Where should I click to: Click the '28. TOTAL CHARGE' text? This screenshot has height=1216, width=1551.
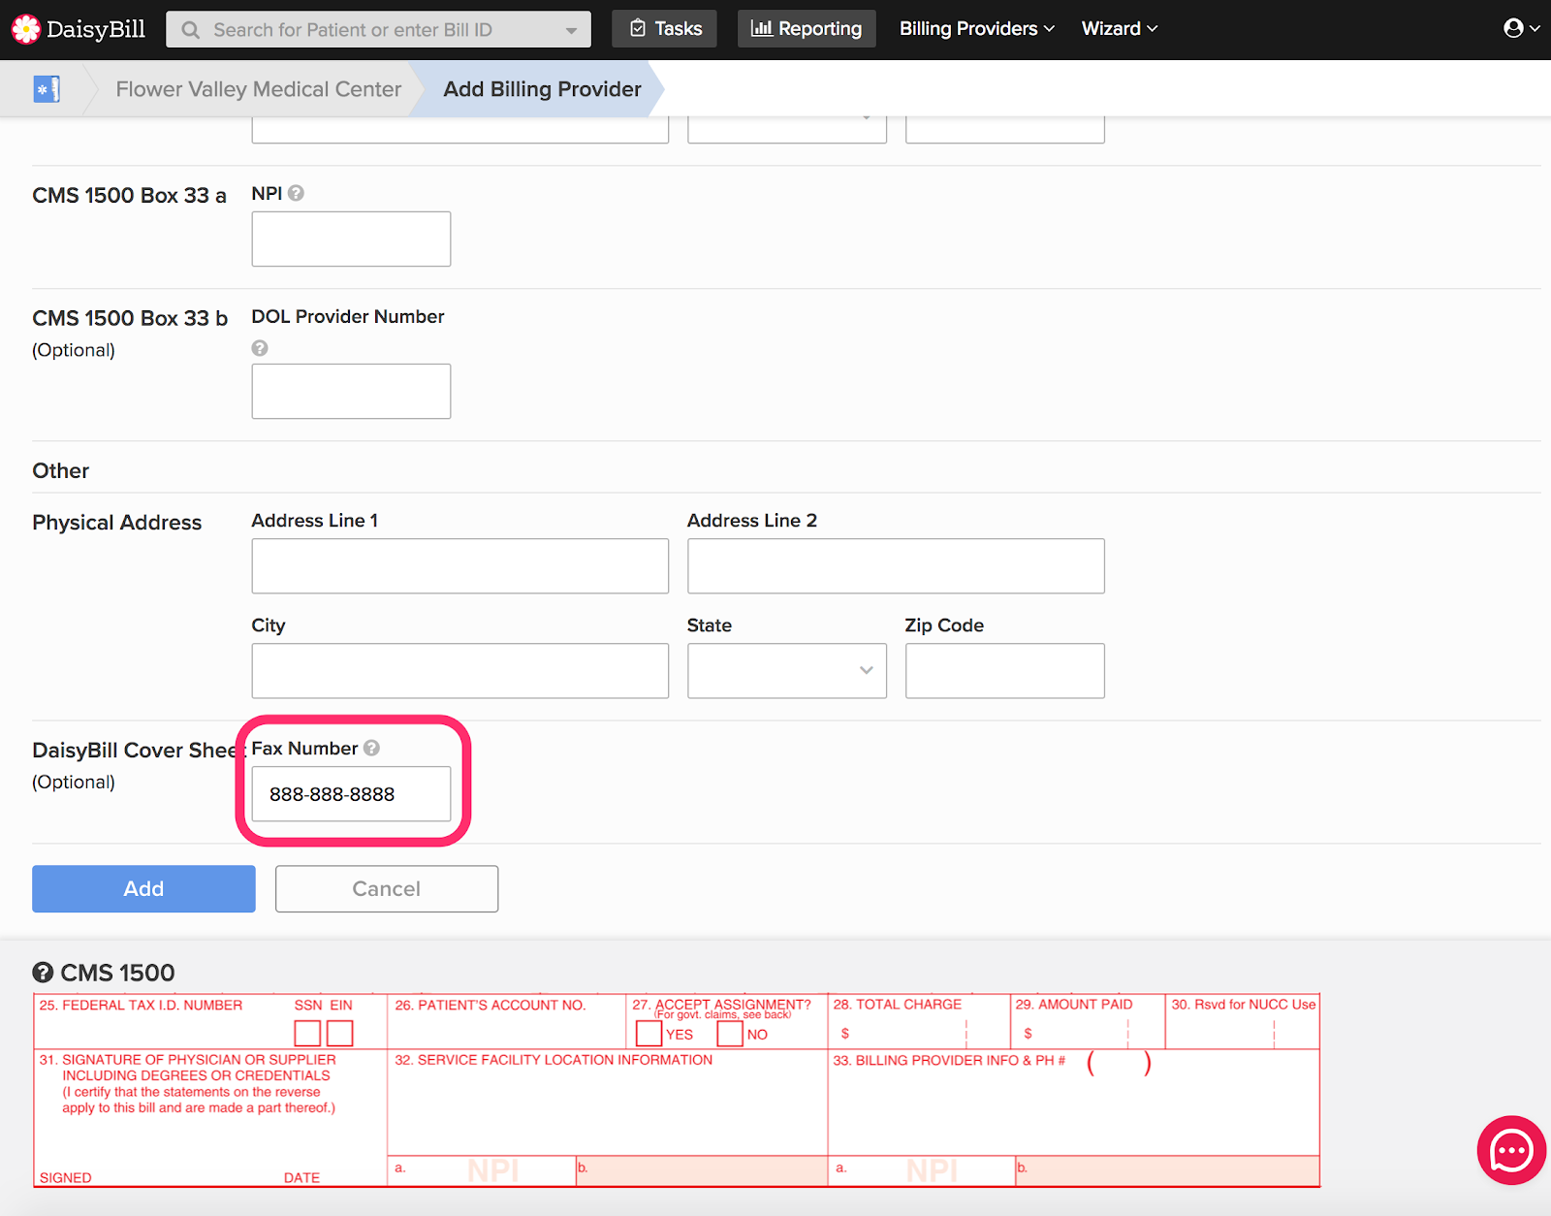pyautogui.click(x=898, y=1005)
